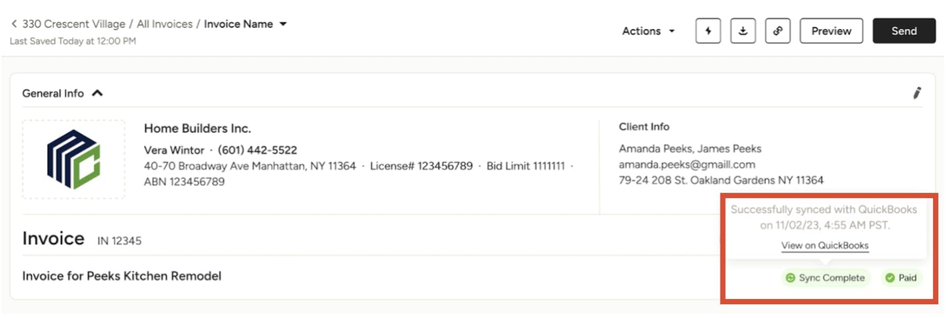The image size is (949, 318).
Task: Navigate to All Invoices breadcrumb
Action: (x=165, y=24)
